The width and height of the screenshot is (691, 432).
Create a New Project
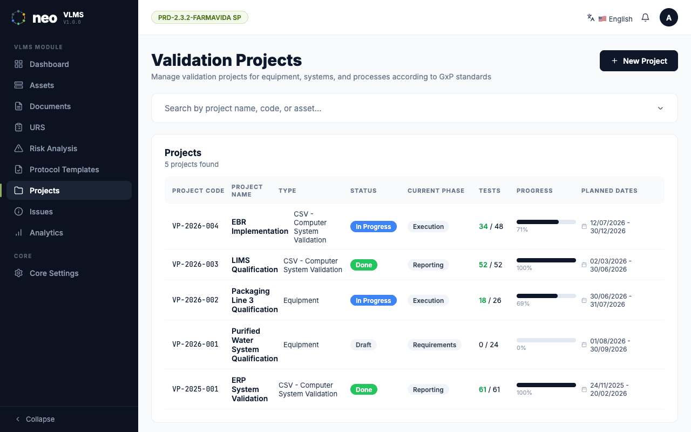click(x=639, y=61)
